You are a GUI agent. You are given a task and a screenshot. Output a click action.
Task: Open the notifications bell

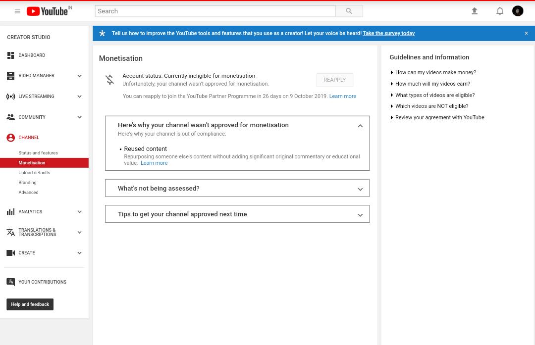[x=499, y=11]
